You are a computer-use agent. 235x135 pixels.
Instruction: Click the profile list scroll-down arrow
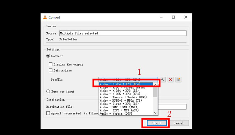[155, 113]
